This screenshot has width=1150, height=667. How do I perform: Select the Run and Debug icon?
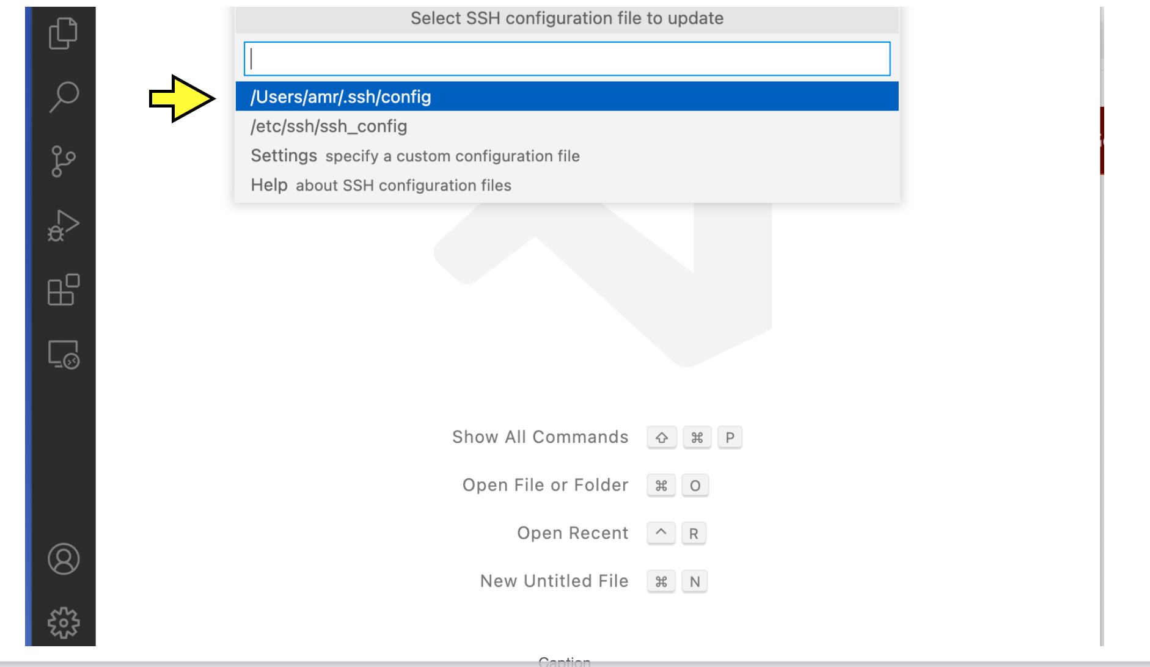pyautogui.click(x=64, y=226)
